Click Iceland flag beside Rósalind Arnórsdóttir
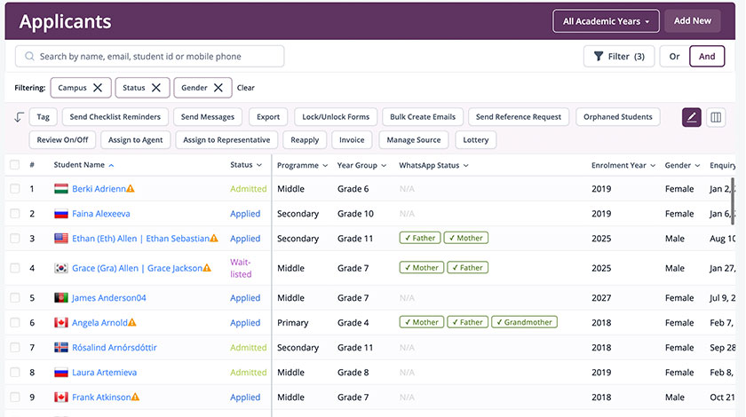 click(x=61, y=348)
